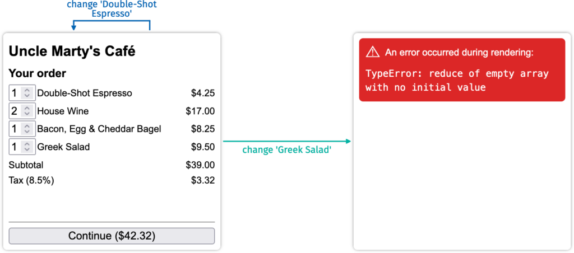Select the Subtotal $39.00 amount
Viewport: 574px width, 253px height.
tap(200, 165)
